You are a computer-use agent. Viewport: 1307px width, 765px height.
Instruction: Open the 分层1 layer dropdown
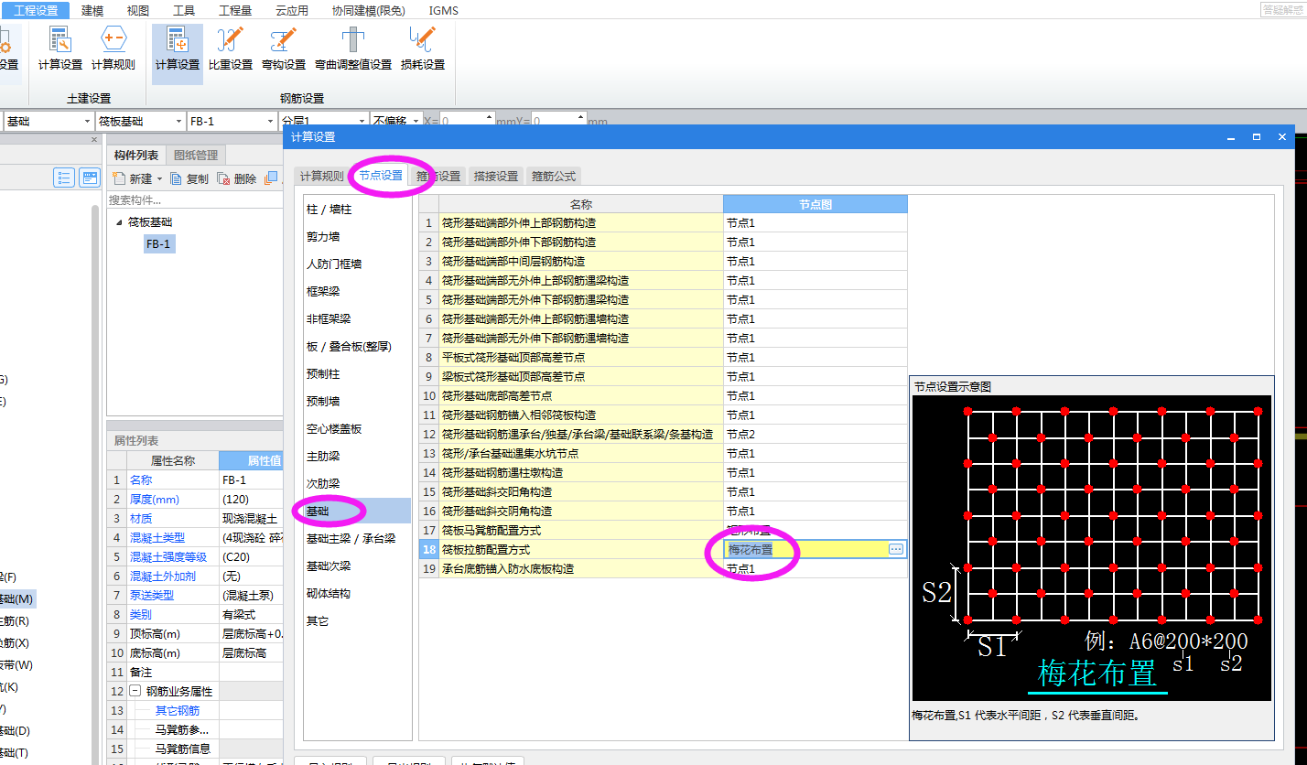[x=362, y=121]
